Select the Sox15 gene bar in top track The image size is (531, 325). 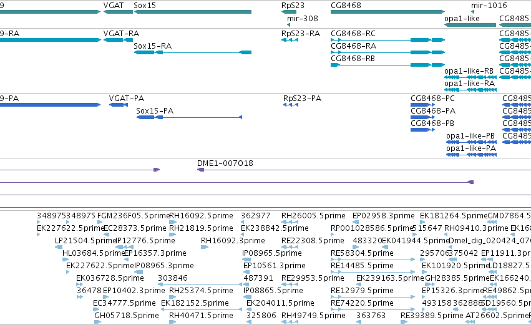[x=193, y=12]
